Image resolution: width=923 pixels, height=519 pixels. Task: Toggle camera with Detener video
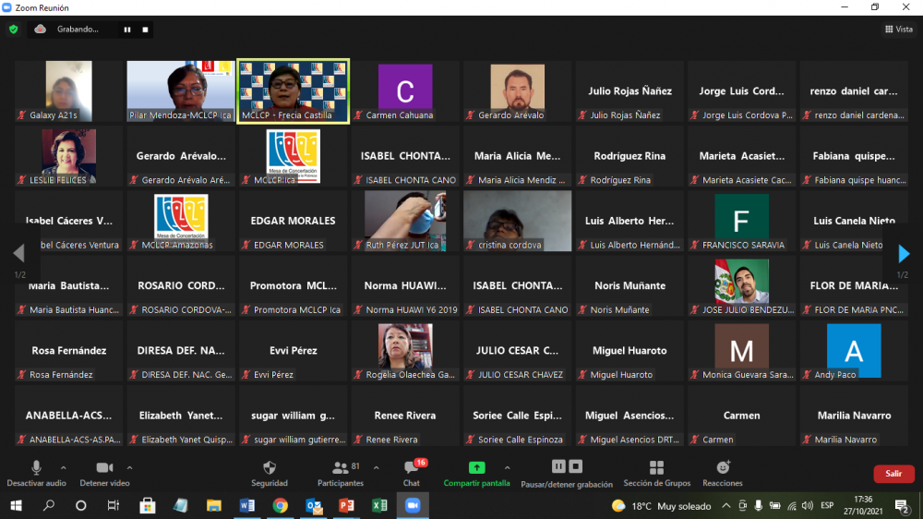(x=104, y=473)
